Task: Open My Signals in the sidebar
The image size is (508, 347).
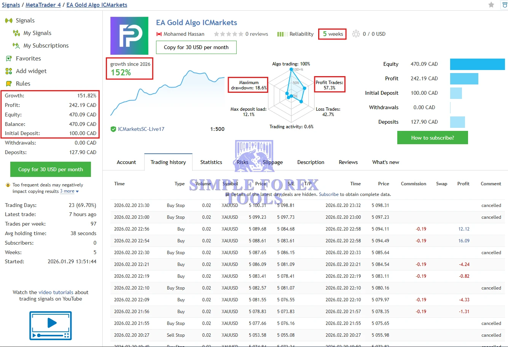Action: click(37, 33)
